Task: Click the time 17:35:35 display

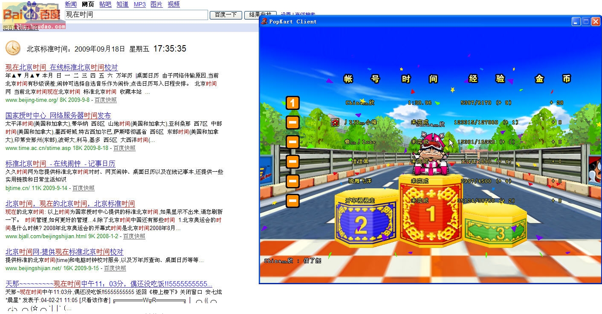Action: point(170,49)
